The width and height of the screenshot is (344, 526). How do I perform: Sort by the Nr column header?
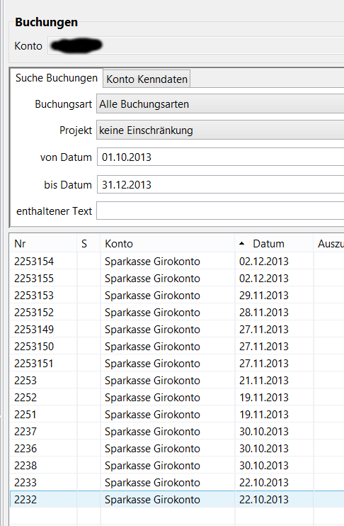(x=44, y=244)
